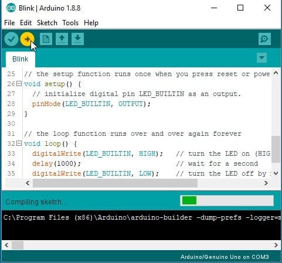Viewport: 282px width, 263px height.
Task: Click the editor horizontal scrollbar thumb
Action: click(115, 183)
